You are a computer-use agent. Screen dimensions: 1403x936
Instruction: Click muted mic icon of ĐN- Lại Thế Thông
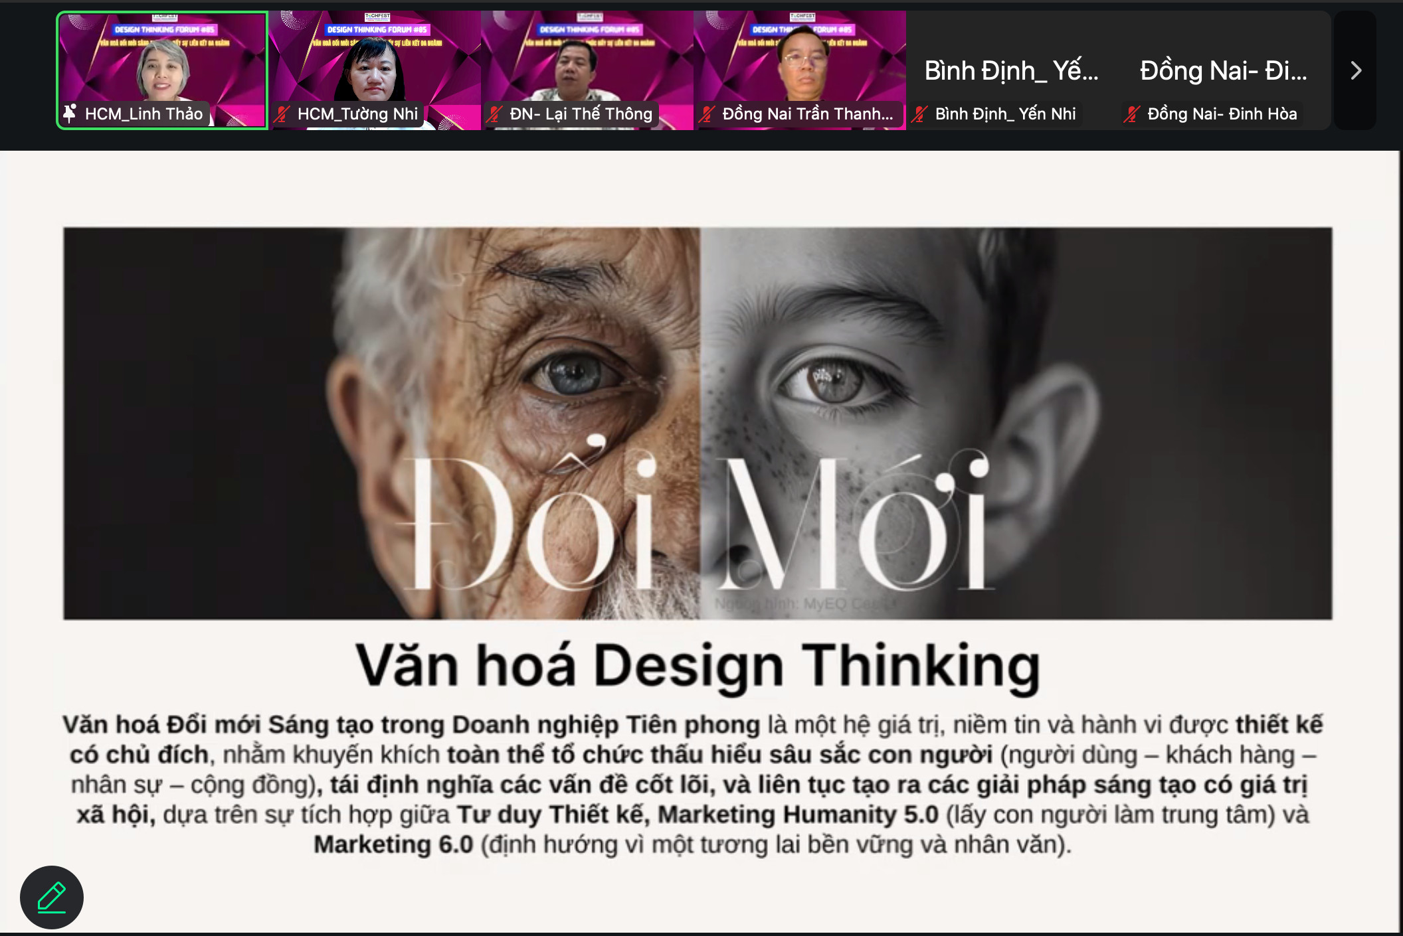click(x=494, y=114)
